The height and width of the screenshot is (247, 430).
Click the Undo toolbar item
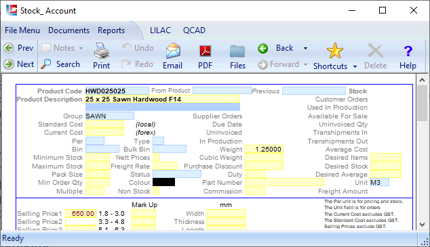click(x=138, y=48)
